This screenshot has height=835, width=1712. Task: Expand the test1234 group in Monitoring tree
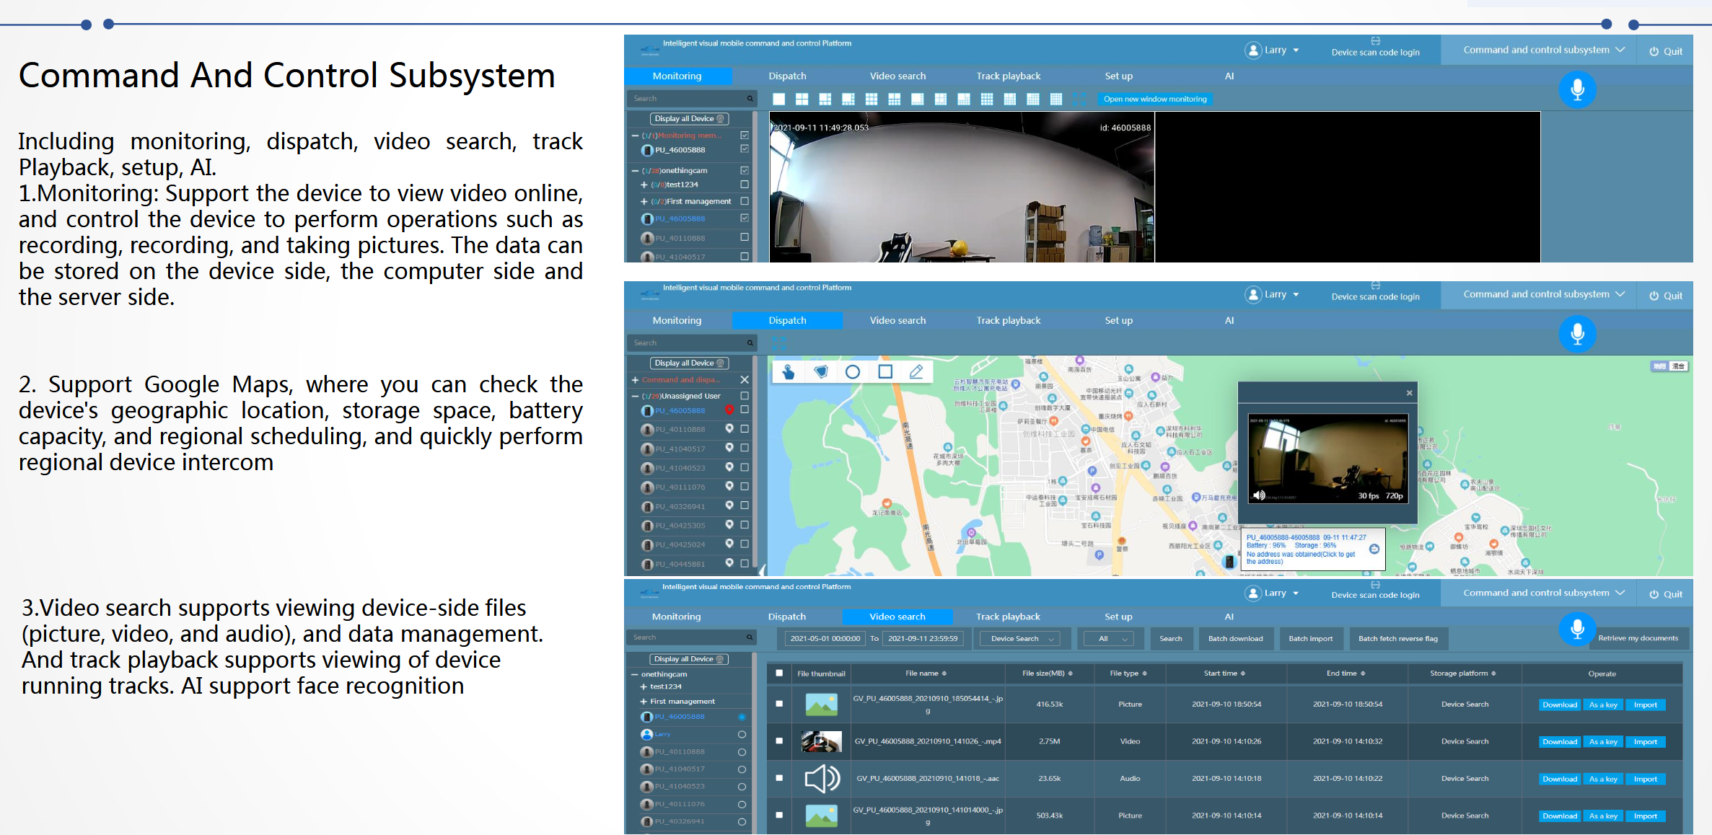[644, 185]
